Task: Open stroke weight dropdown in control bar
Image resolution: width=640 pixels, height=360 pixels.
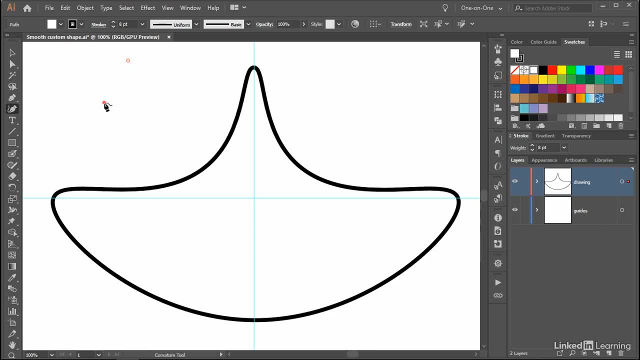Action: [142, 24]
